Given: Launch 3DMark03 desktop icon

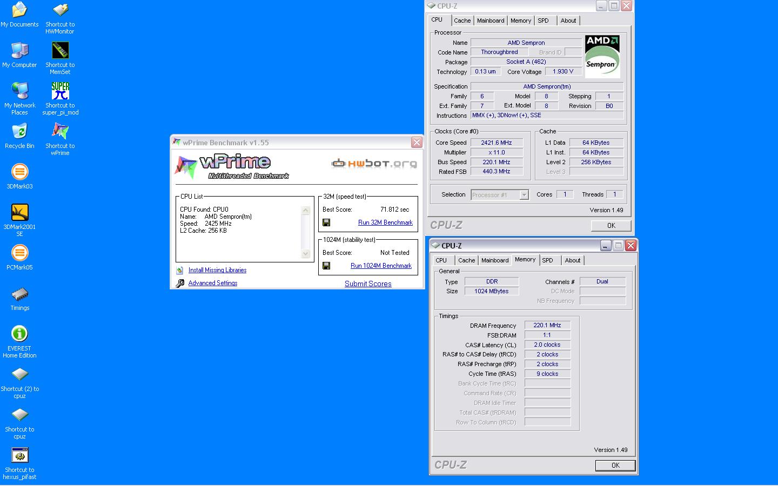Looking at the screenshot, I should (x=19, y=176).
